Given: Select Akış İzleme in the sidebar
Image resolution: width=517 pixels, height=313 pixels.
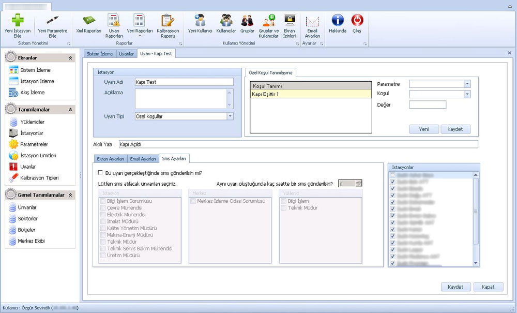Looking at the screenshot, I should point(32,93).
